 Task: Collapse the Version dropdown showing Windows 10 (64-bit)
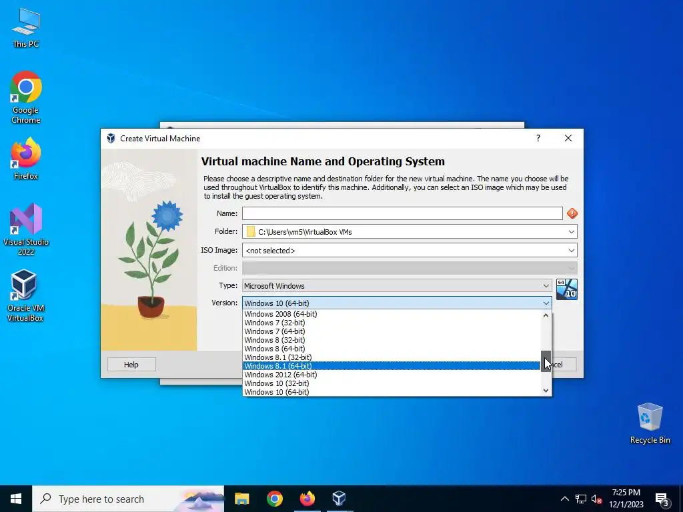397,303
